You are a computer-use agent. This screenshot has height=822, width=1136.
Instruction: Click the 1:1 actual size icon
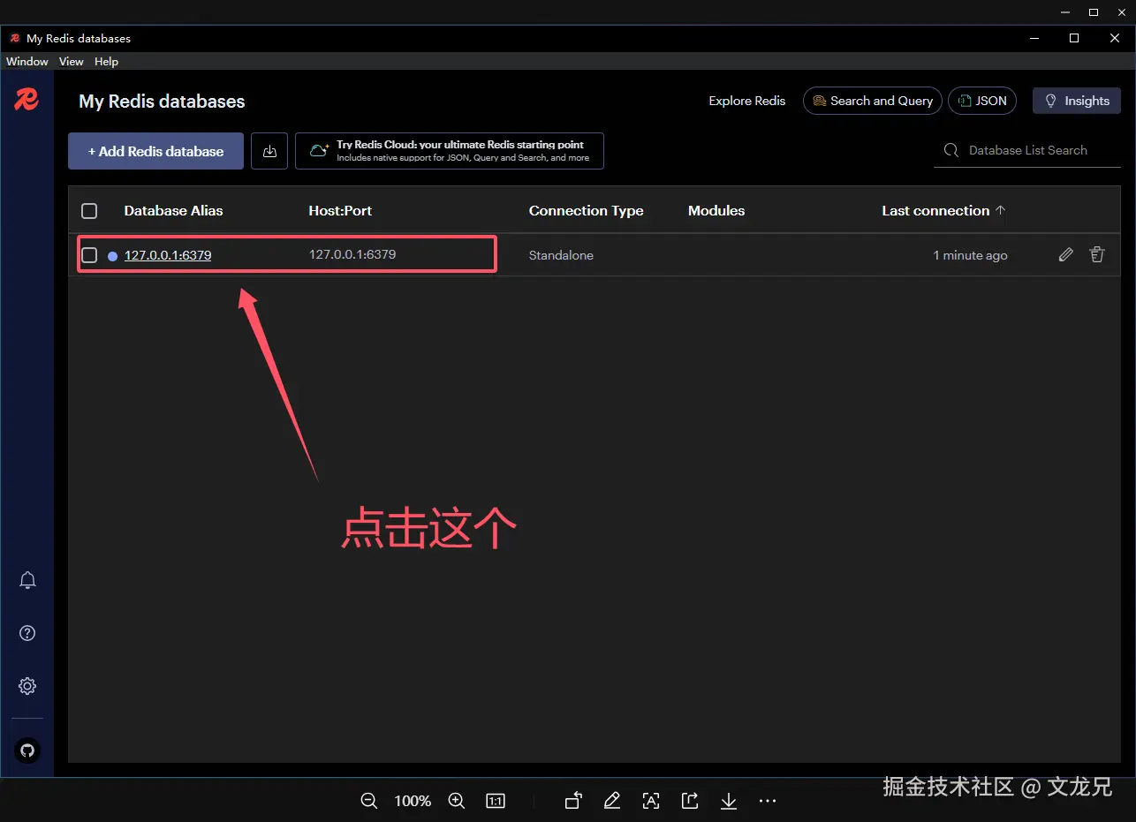click(x=496, y=801)
